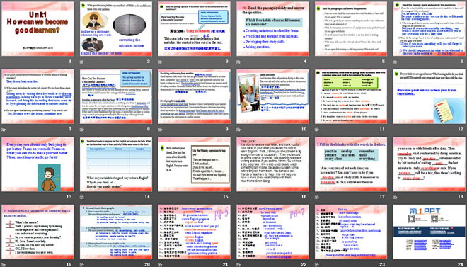467x267 pixels.
Task: Select slide 11 with green word box
Action: tap(351, 96)
